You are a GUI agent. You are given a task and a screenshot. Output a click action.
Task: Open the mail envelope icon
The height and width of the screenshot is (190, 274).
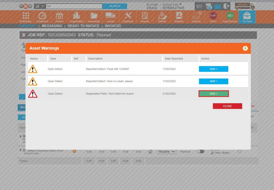tap(218, 7)
